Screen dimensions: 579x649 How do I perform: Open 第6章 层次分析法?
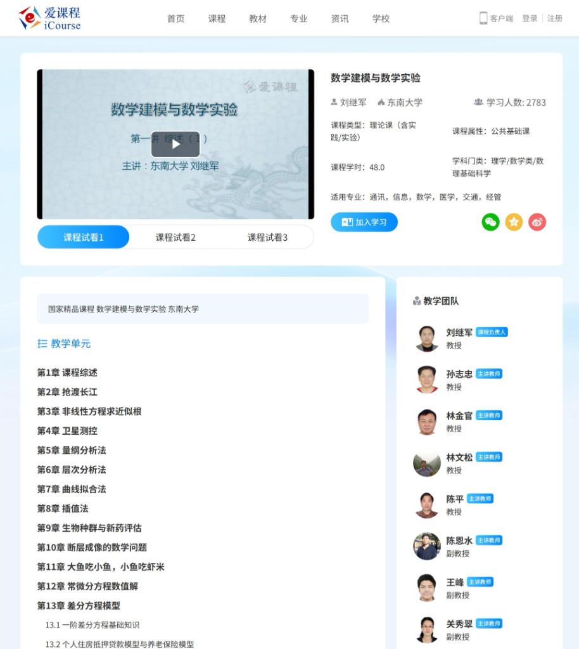72,470
